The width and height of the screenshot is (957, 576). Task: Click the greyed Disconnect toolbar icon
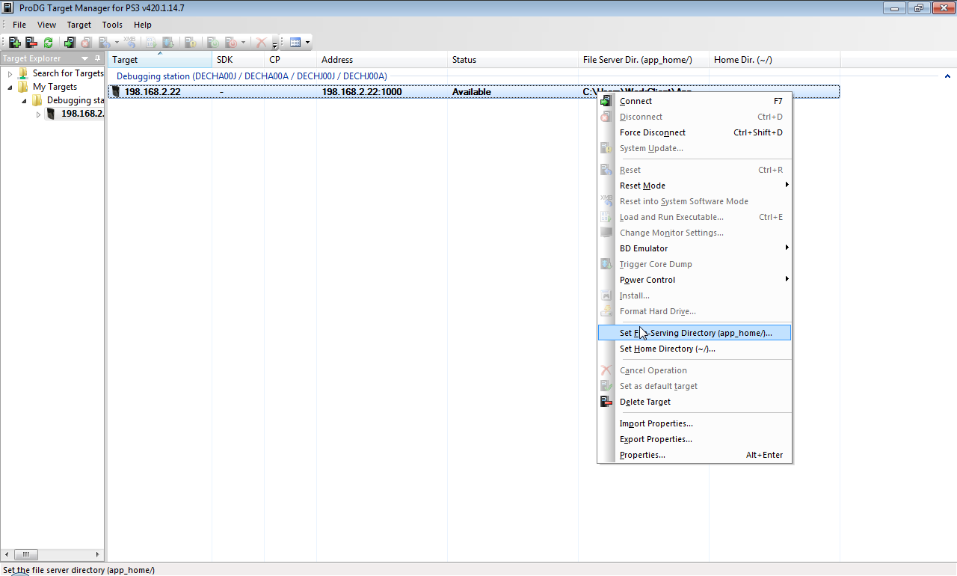point(86,43)
